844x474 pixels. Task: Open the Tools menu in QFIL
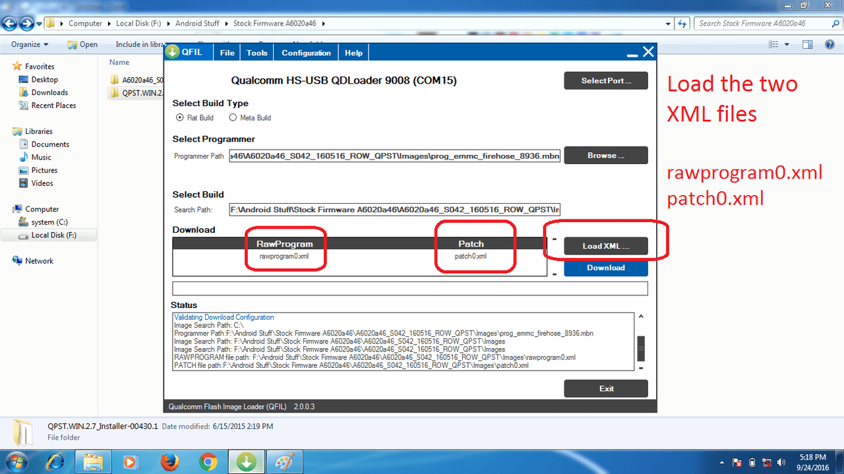(257, 53)
